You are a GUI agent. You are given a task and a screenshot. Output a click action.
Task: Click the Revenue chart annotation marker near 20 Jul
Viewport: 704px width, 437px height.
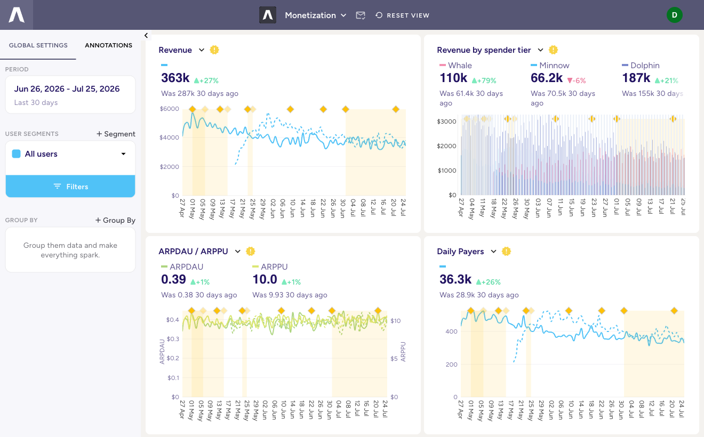click(396, 109)
